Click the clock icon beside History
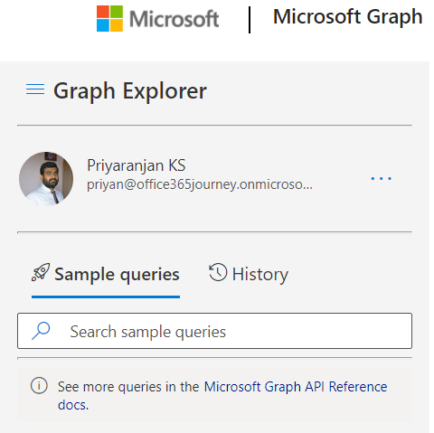Viewport: 434px width, 433px height. (x=218, y=272)
